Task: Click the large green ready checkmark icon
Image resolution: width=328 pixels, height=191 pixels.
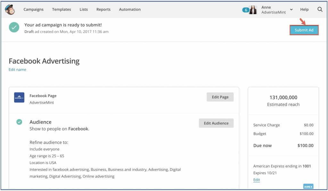Action: [14, 28]
